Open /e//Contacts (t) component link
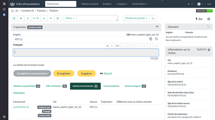215x120 pixels. tap(21, 107)
